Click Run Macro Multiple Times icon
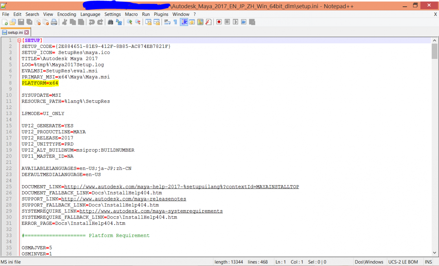 click(244, 22)
